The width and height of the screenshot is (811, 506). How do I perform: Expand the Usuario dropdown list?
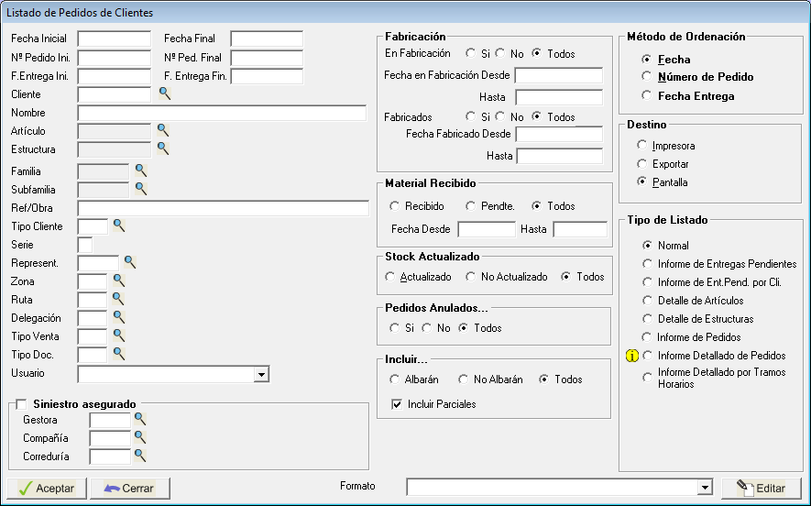(x=261, y=374)
